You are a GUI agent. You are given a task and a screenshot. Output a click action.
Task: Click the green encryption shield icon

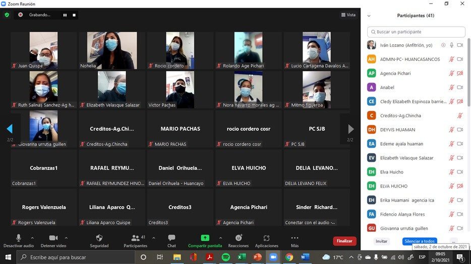tap(7, 15)
